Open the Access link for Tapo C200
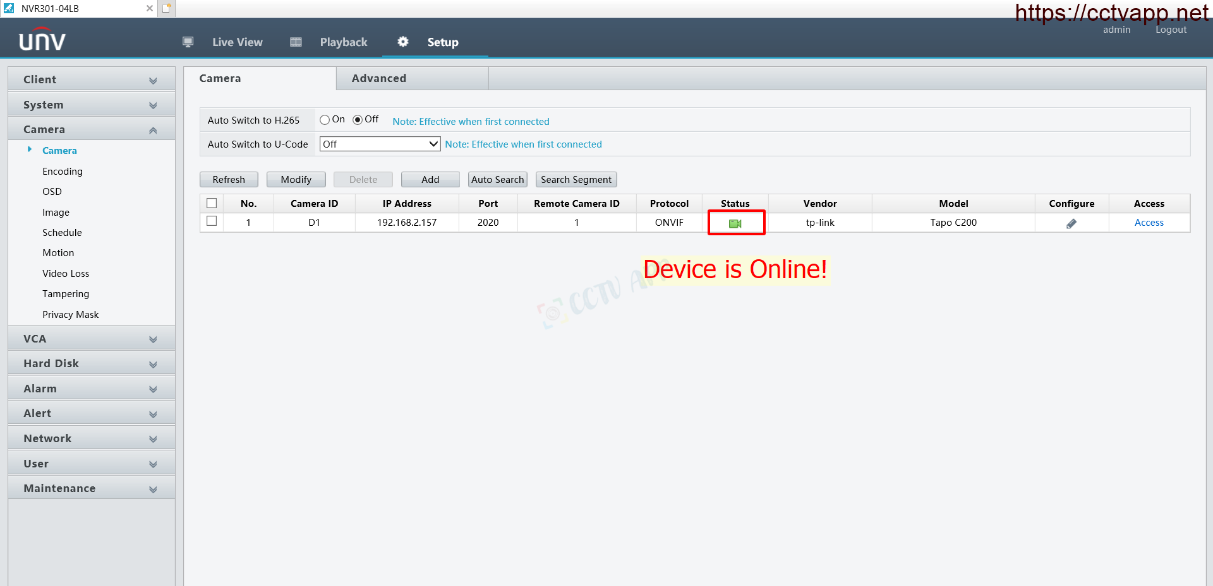Image resolution: width=1213 pixels, height=586 pixels. 1149,223
